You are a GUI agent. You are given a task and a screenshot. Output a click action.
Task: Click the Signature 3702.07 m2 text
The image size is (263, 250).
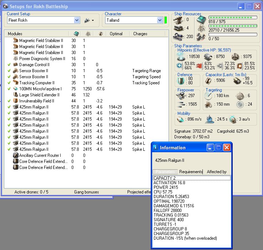(194, 131)
